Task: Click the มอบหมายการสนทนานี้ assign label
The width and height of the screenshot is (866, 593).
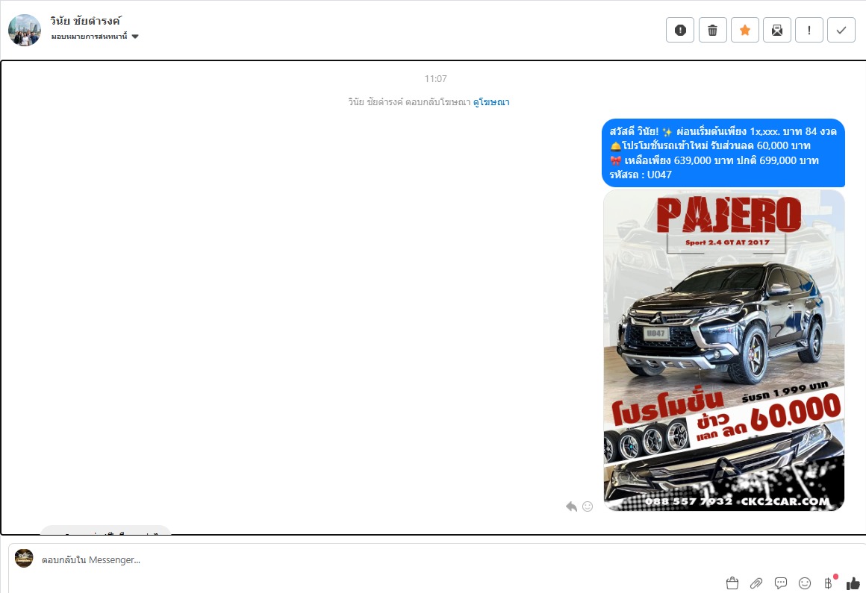Action: pos(90,37)
